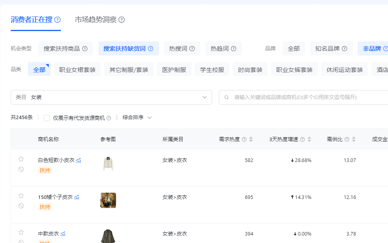Click the magnifier icon in the search box
388x243 pixels.
coord(226,97)
